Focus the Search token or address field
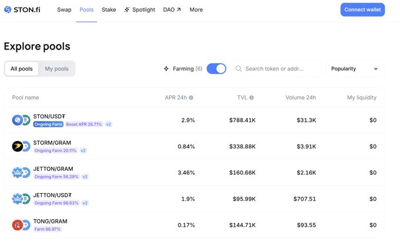This screenshot has height=245, width=400. point(276,69)
